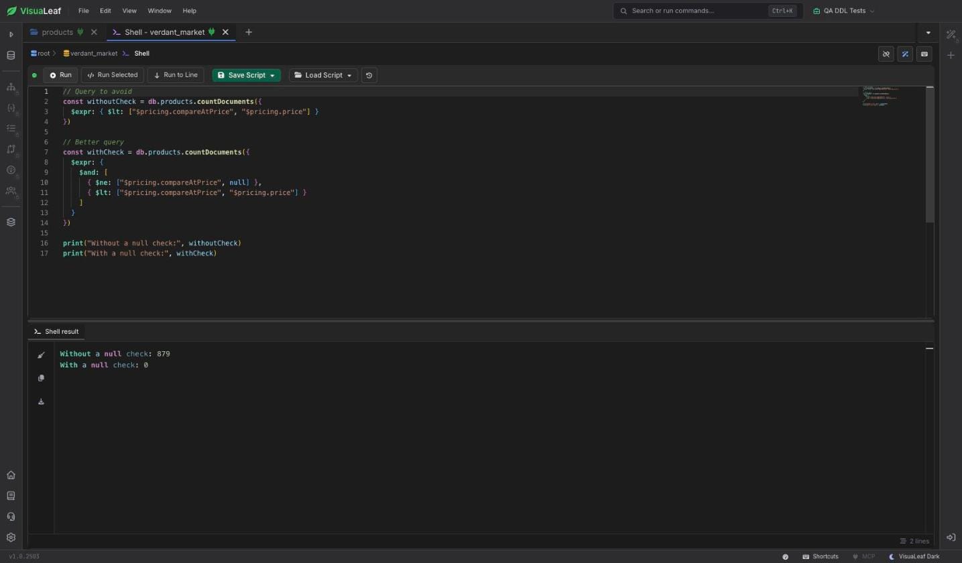Close the Shell - verdant_market tab
Image resolution: width=962 pixels, height=563 pixels.
click(x=225, y=32)
